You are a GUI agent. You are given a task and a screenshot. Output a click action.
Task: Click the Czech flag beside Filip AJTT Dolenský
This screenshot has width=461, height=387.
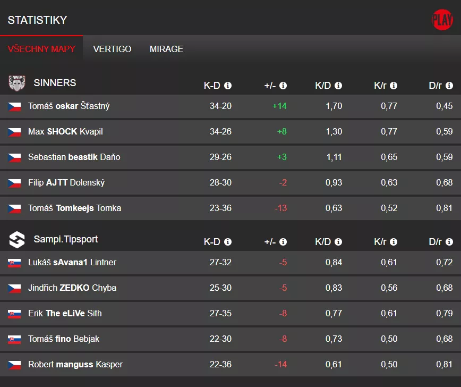click(x=14, y=182)
